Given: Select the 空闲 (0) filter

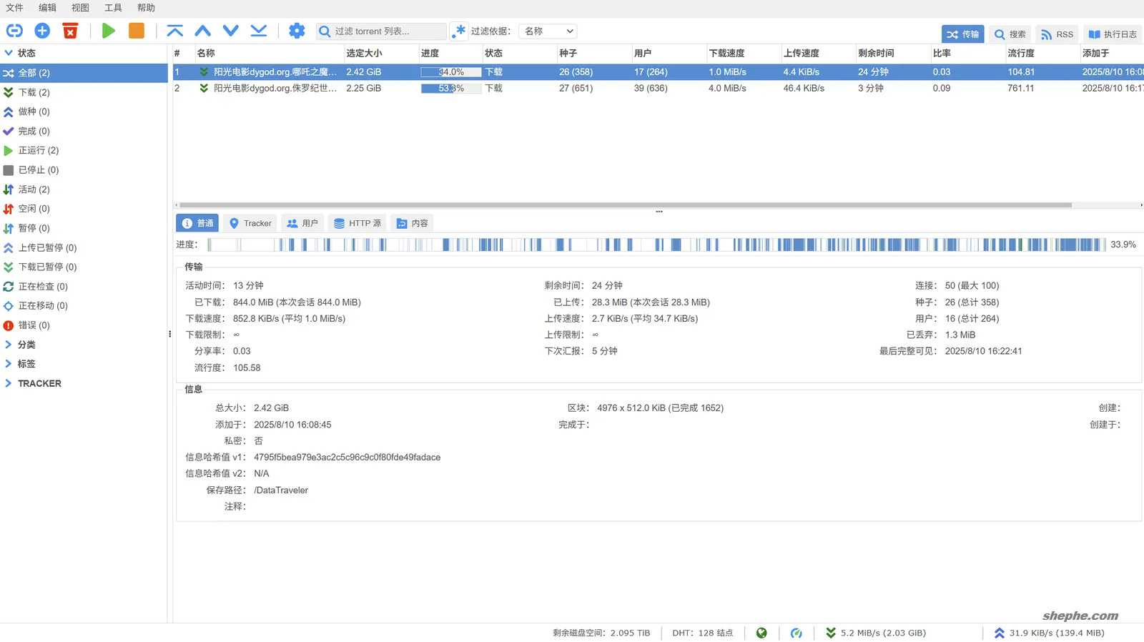Looking at the screenshot, I should click(x=84, y=209).
